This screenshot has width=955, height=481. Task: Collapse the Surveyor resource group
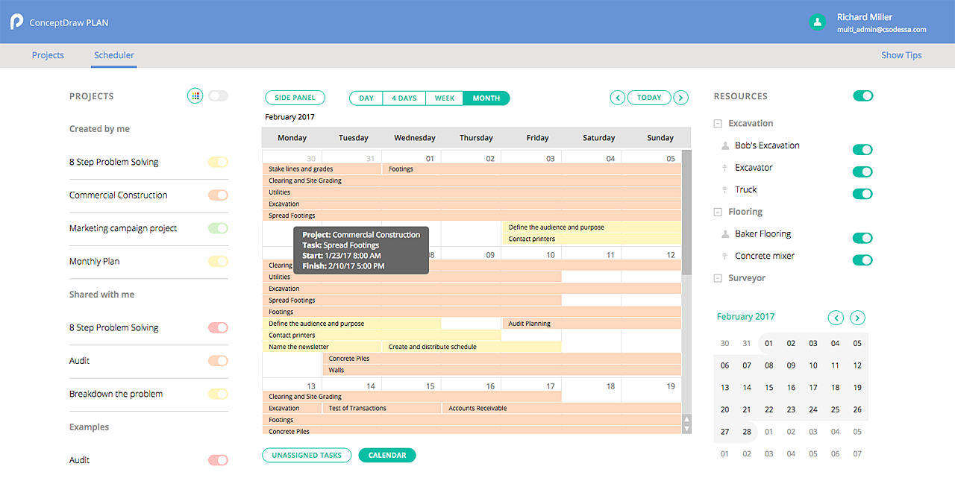718,278
